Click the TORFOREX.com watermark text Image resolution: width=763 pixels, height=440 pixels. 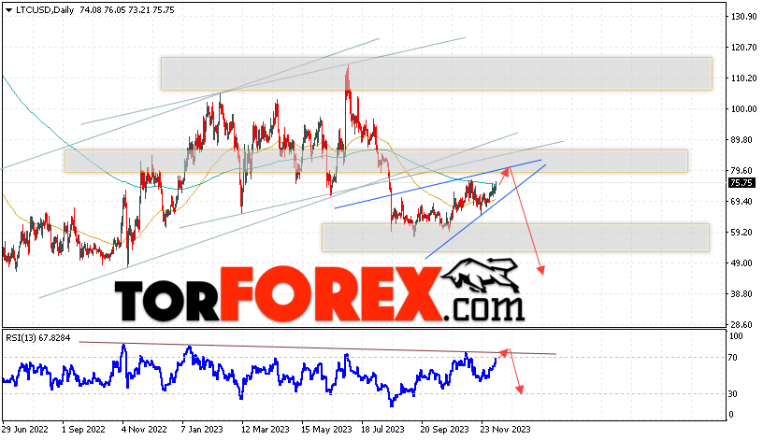(320, 295)
